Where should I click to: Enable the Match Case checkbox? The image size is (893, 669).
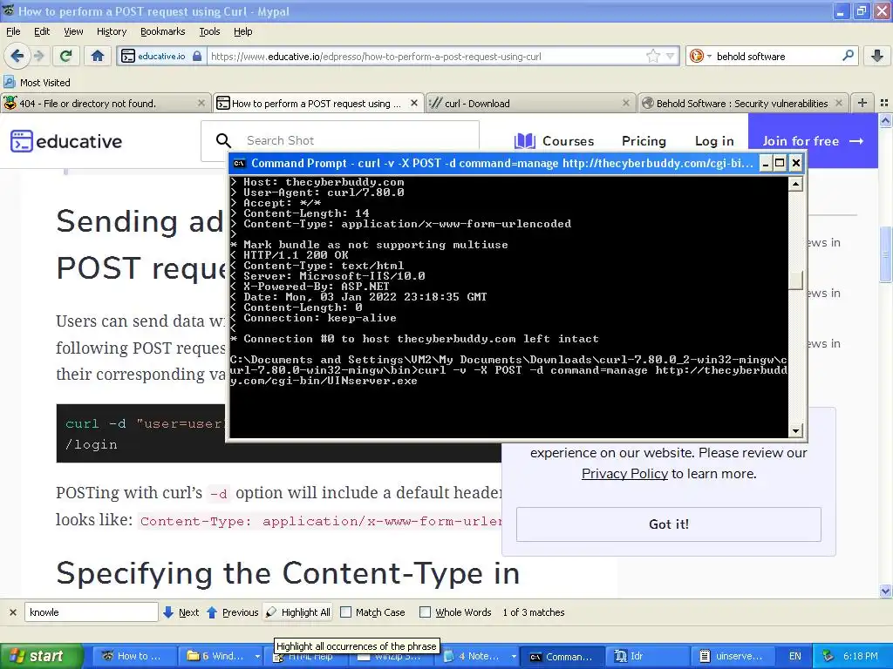click(x=345, y=612)
